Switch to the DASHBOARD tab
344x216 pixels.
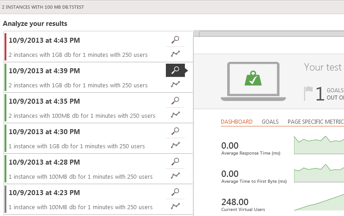click(236, 122)
